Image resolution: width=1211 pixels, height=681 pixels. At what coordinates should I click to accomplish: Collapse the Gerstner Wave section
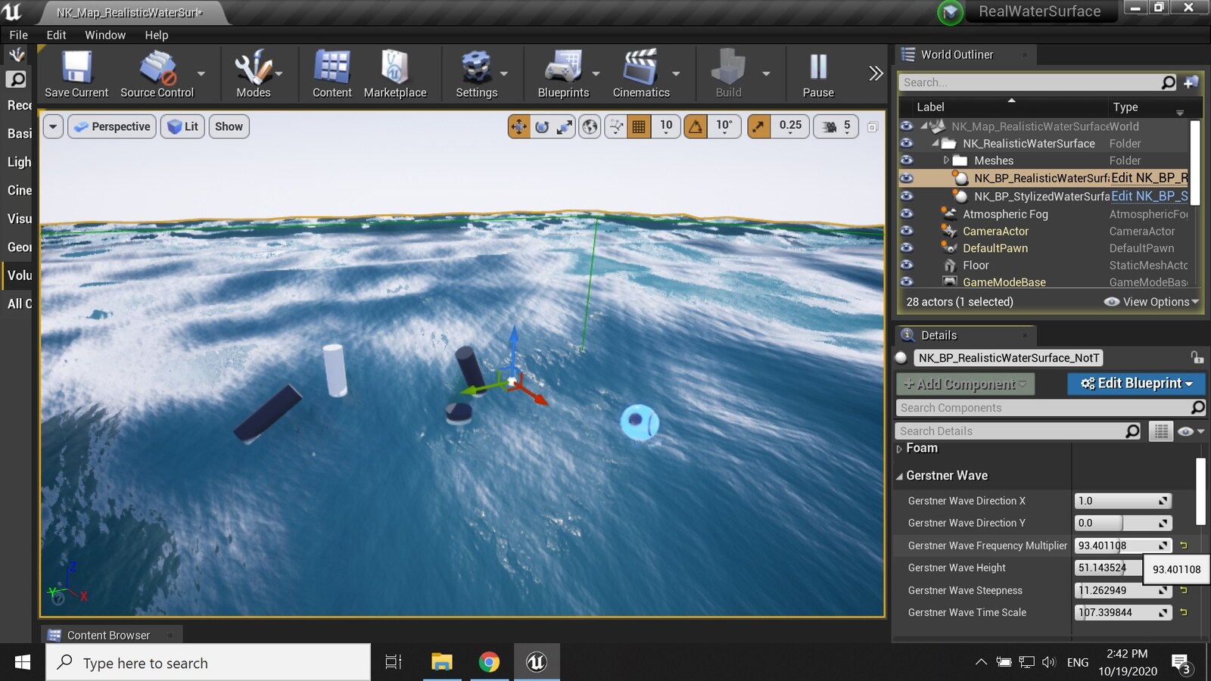[899, 475]
